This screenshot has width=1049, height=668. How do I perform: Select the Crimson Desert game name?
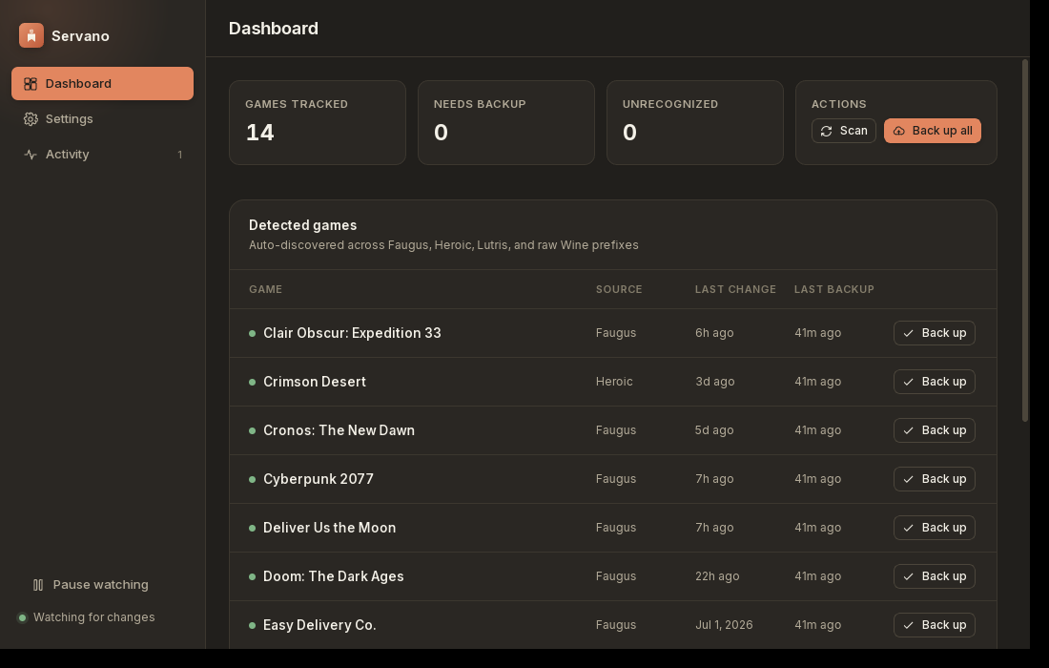pos(315,382)
